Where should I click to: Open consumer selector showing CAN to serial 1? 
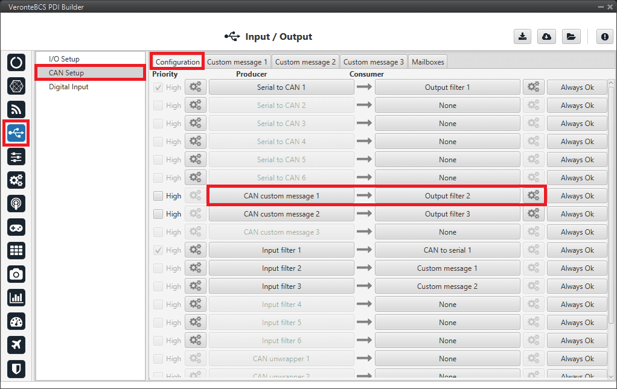pos(447,250)
